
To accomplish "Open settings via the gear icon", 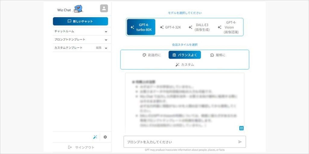I will pyautogui.click(x=105, y=137).
